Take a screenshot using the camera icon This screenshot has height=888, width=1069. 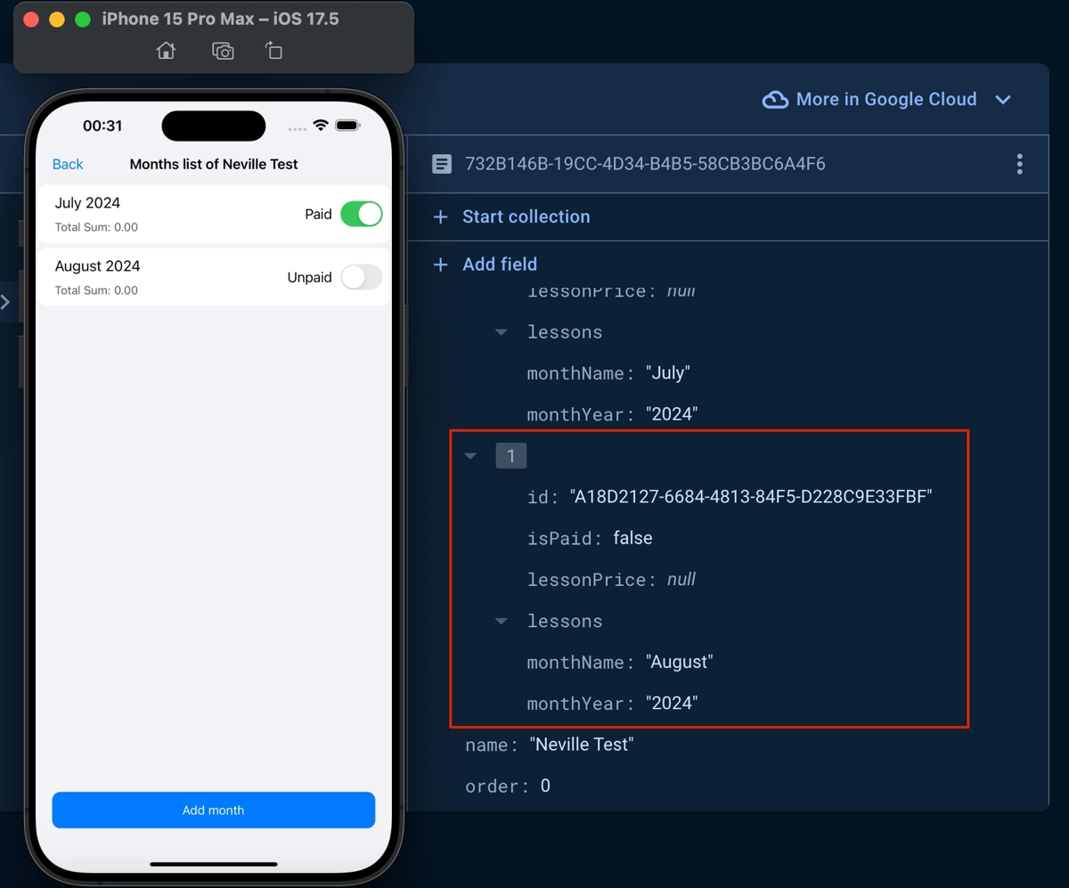(x=222, y=51)
